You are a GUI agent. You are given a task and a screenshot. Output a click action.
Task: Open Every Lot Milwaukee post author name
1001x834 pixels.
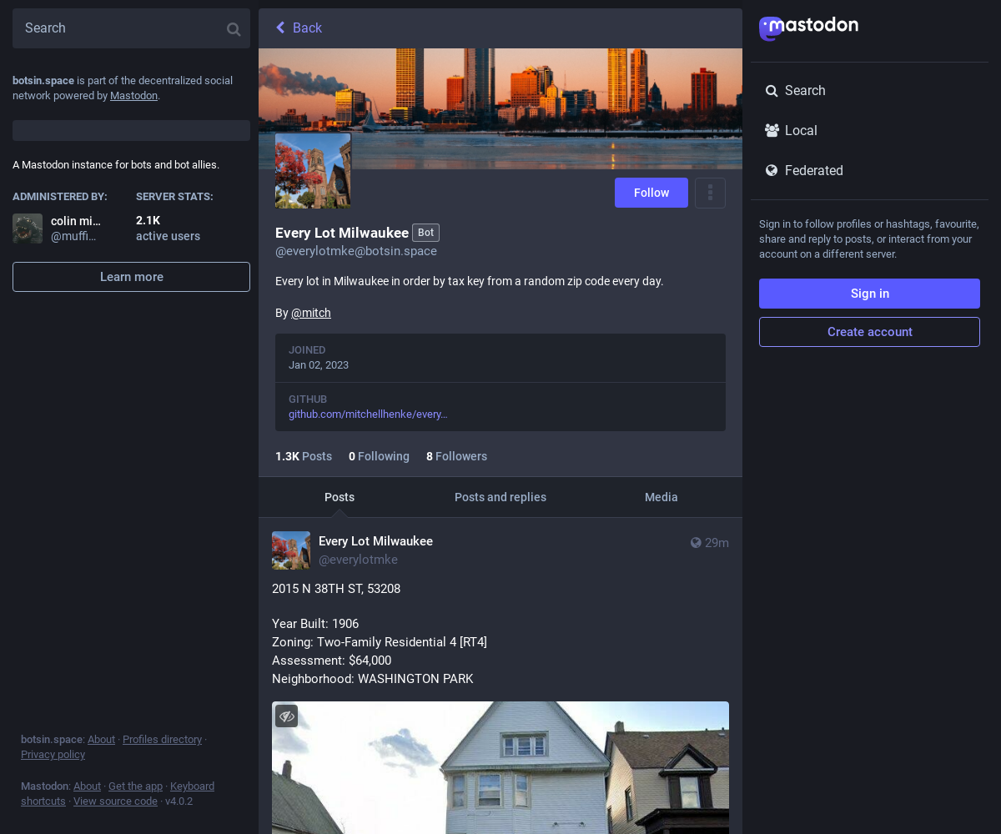click(375, 541)
